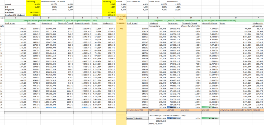Select column header P
264x125 pixels.
[x=257, y=18]
